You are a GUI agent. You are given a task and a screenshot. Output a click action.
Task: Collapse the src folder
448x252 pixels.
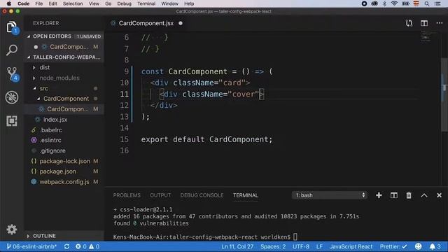point(34,88)
